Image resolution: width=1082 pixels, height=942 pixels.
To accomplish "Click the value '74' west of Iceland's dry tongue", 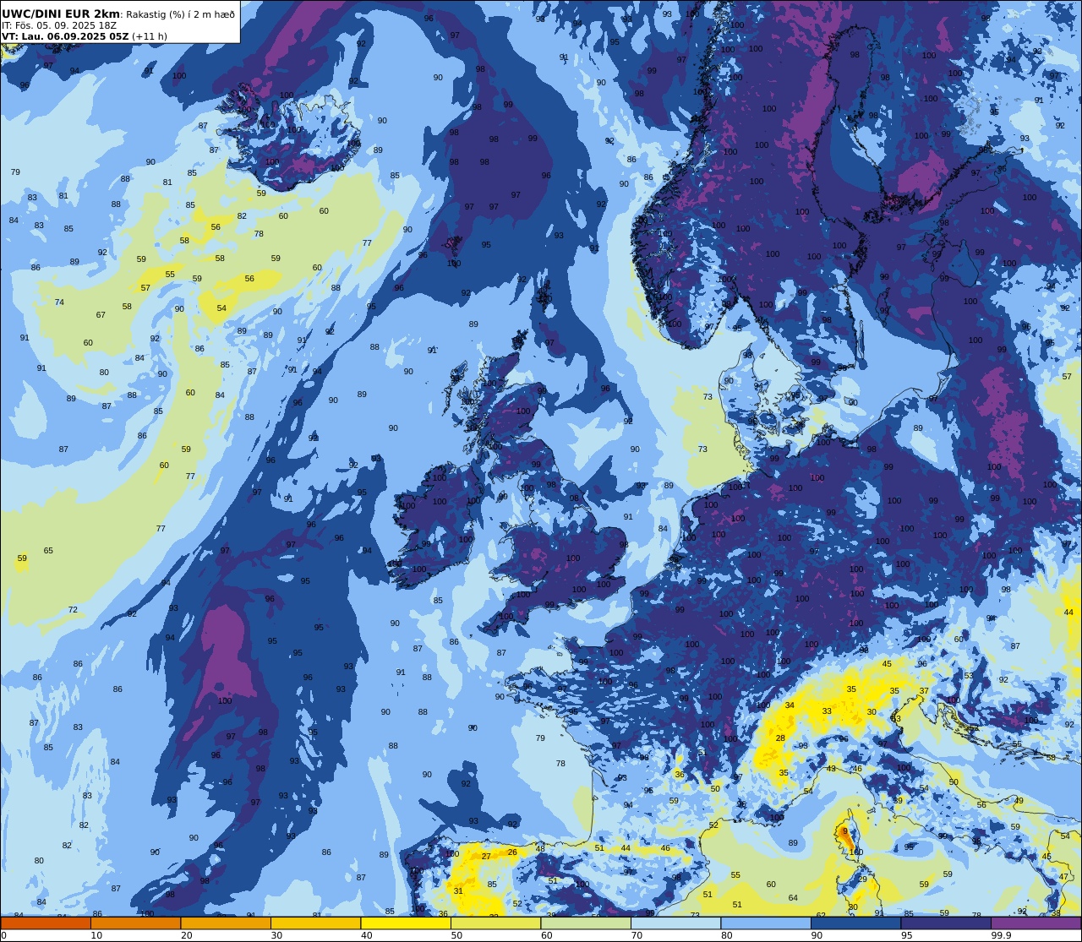I will click(59, 302).
